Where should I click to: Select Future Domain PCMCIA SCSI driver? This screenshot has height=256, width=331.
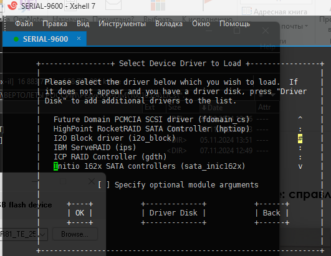(x=151, y=120)
